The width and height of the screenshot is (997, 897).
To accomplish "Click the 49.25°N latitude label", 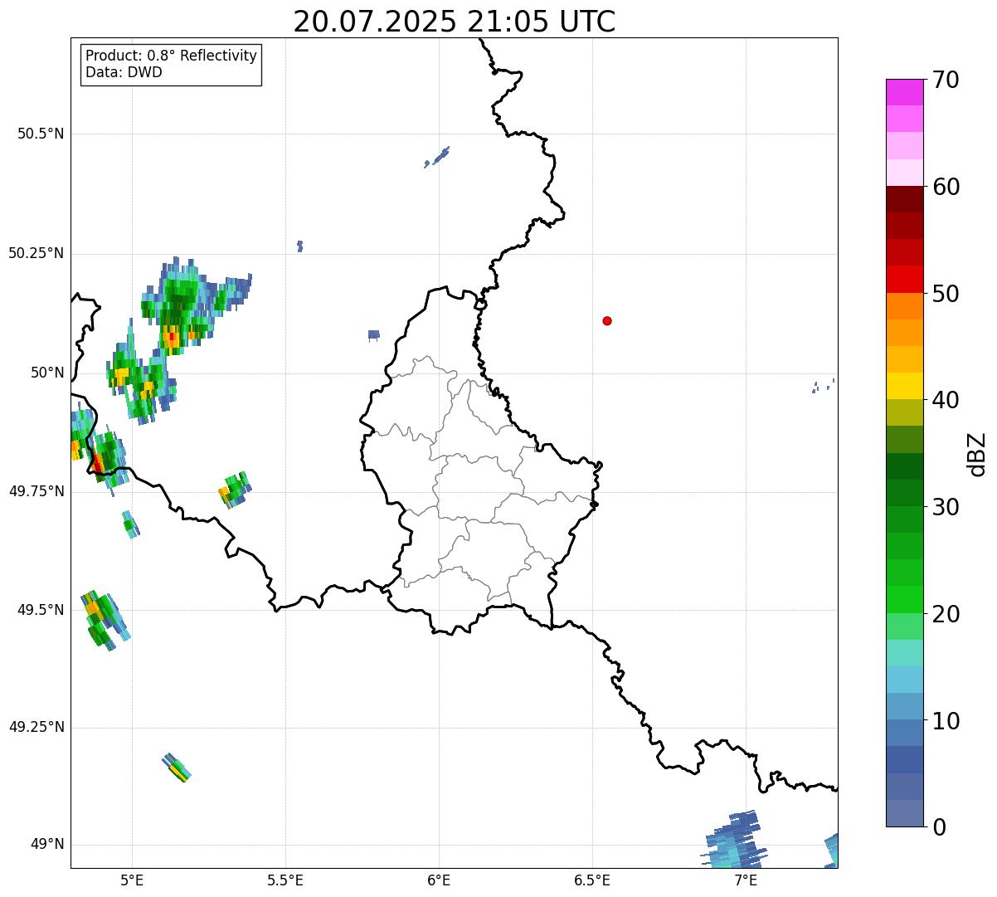I will (36, 727).
